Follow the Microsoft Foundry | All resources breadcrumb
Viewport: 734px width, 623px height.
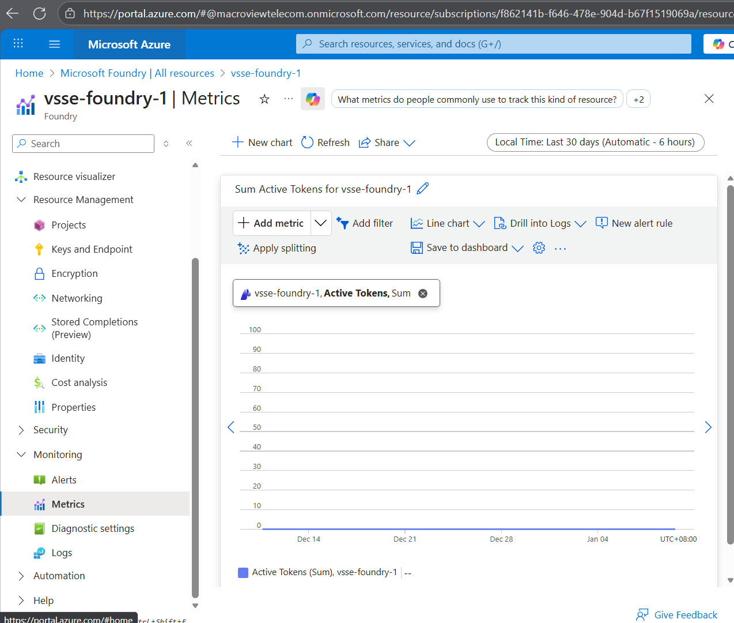137,73
